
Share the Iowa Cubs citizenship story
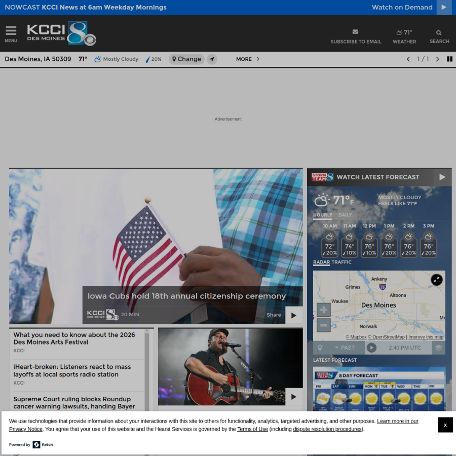click(274, 315)
